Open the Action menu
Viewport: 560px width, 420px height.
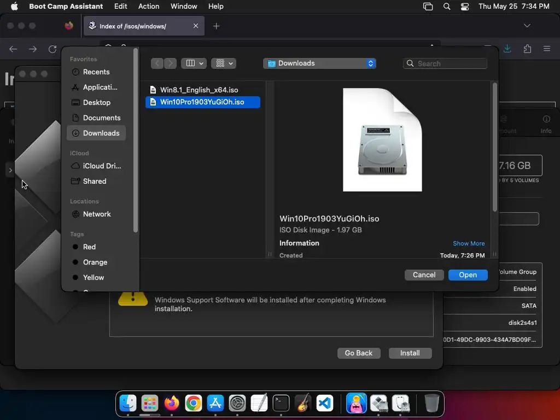(149, 7)
